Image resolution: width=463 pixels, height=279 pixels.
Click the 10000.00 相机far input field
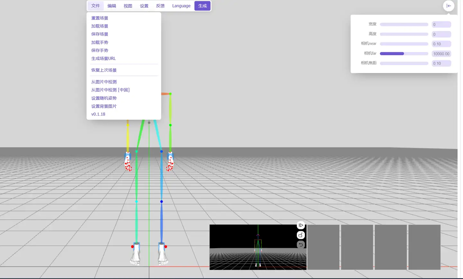[441, 54]
